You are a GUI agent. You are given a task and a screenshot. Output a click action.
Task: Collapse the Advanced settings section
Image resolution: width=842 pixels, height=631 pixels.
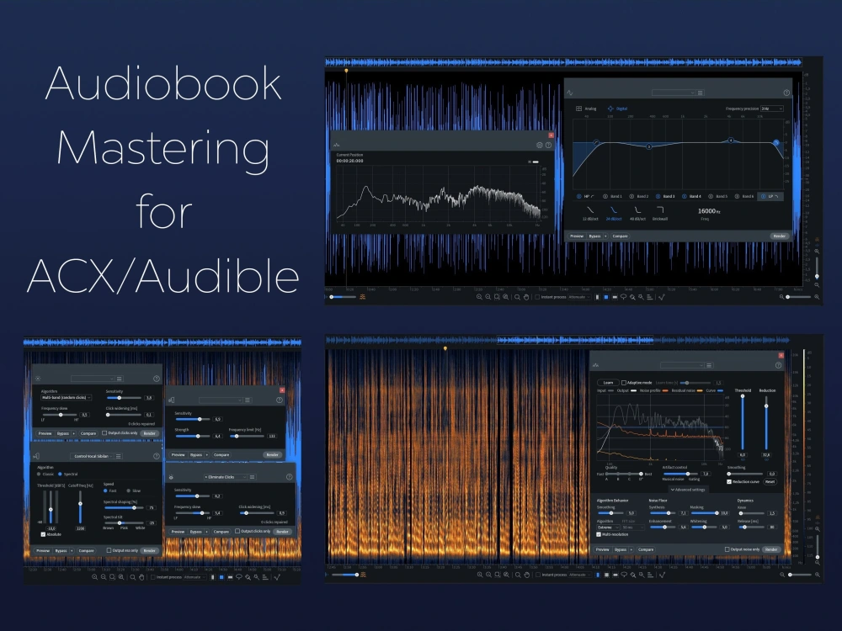point(689,490)
